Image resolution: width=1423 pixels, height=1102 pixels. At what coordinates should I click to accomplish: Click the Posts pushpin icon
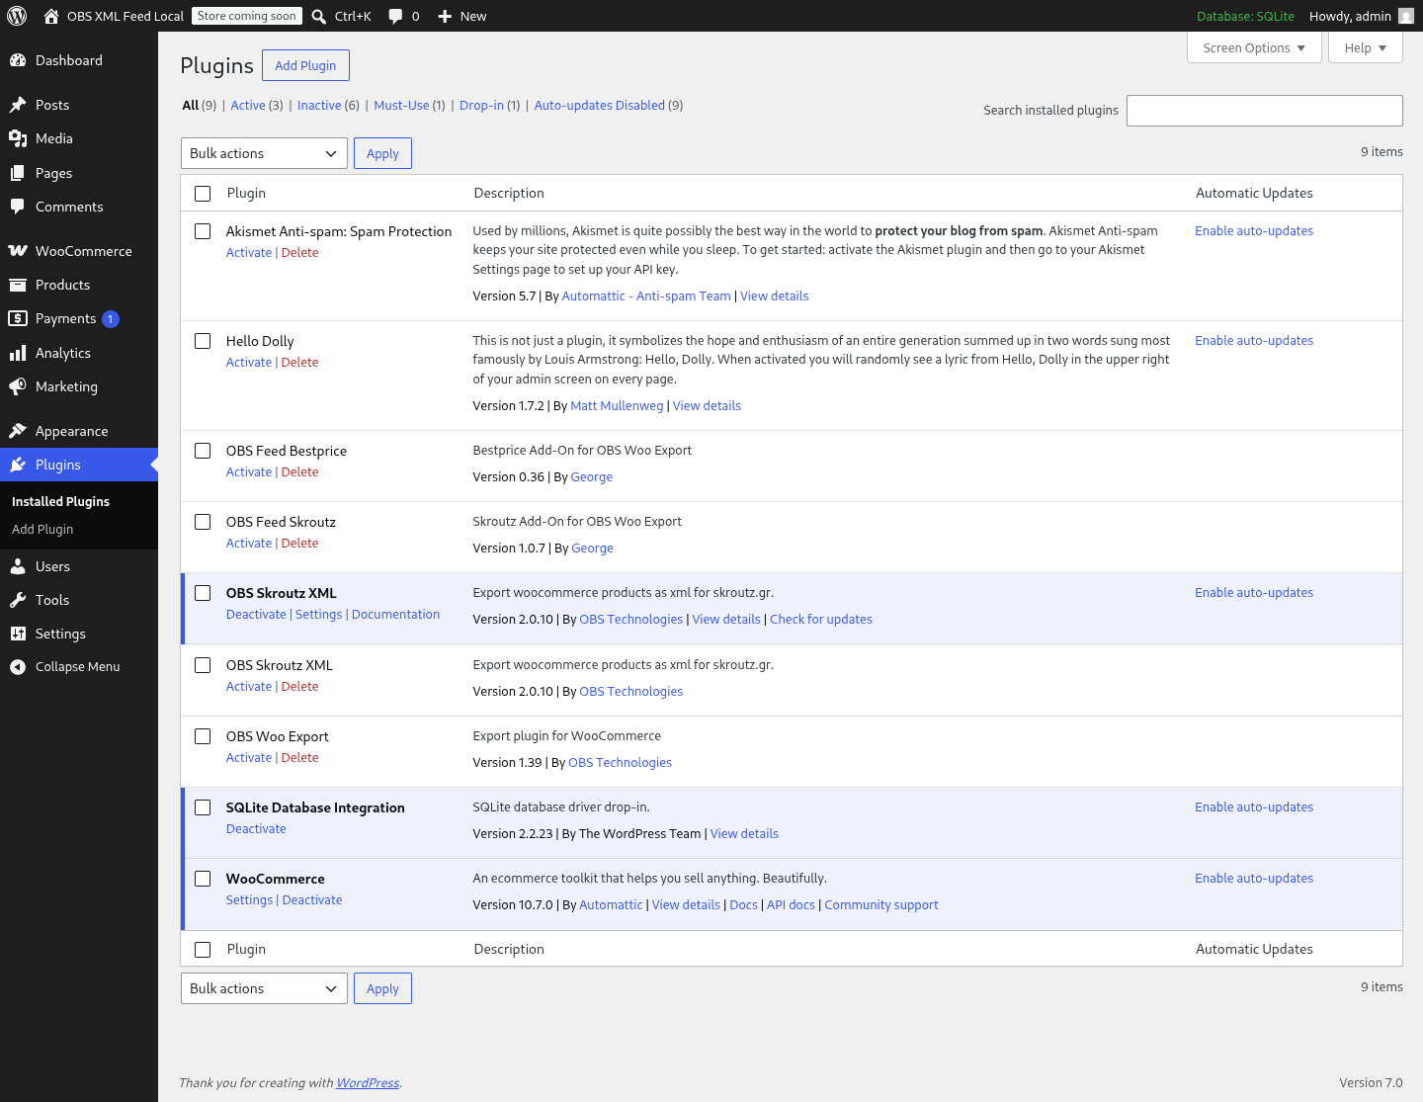click(18, 105)
